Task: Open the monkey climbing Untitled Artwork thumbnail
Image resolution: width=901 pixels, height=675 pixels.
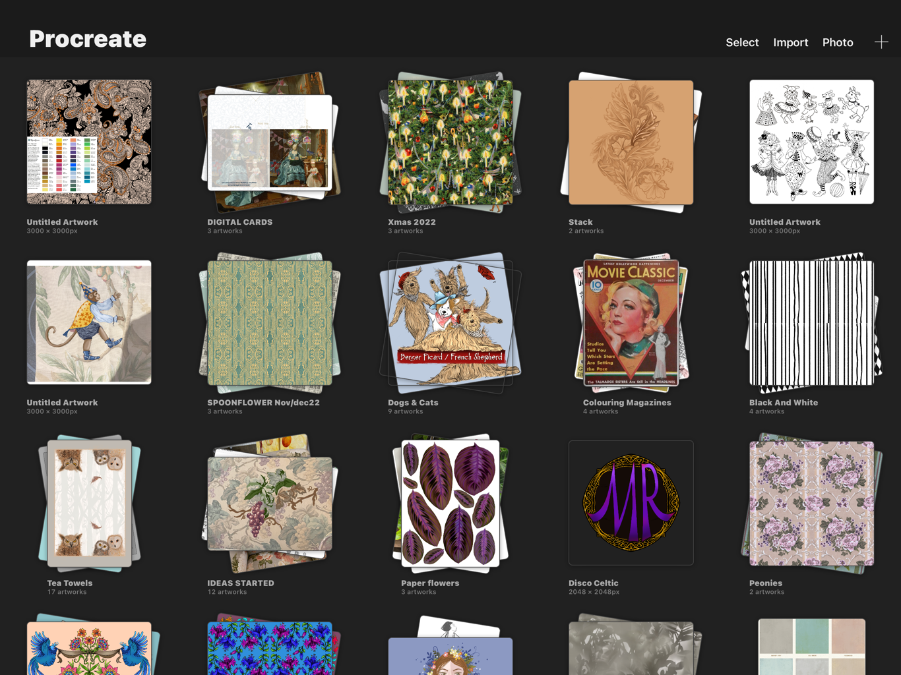Action: [89, 322]
